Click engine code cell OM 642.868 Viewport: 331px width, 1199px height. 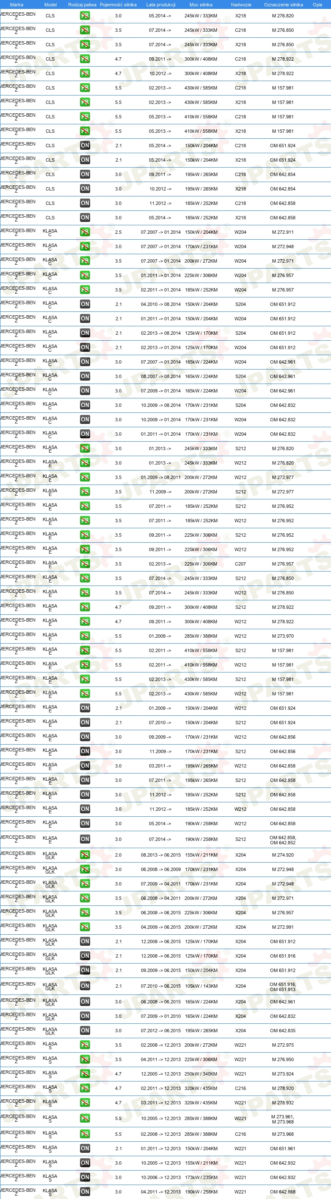(x=283, y=1192)
